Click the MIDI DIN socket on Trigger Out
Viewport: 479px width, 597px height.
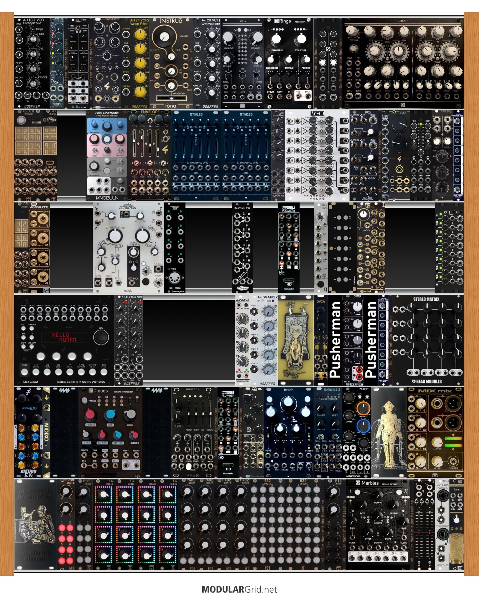175,278
